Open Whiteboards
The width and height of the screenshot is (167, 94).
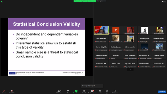pyautogui.click(x=115, y=91)
